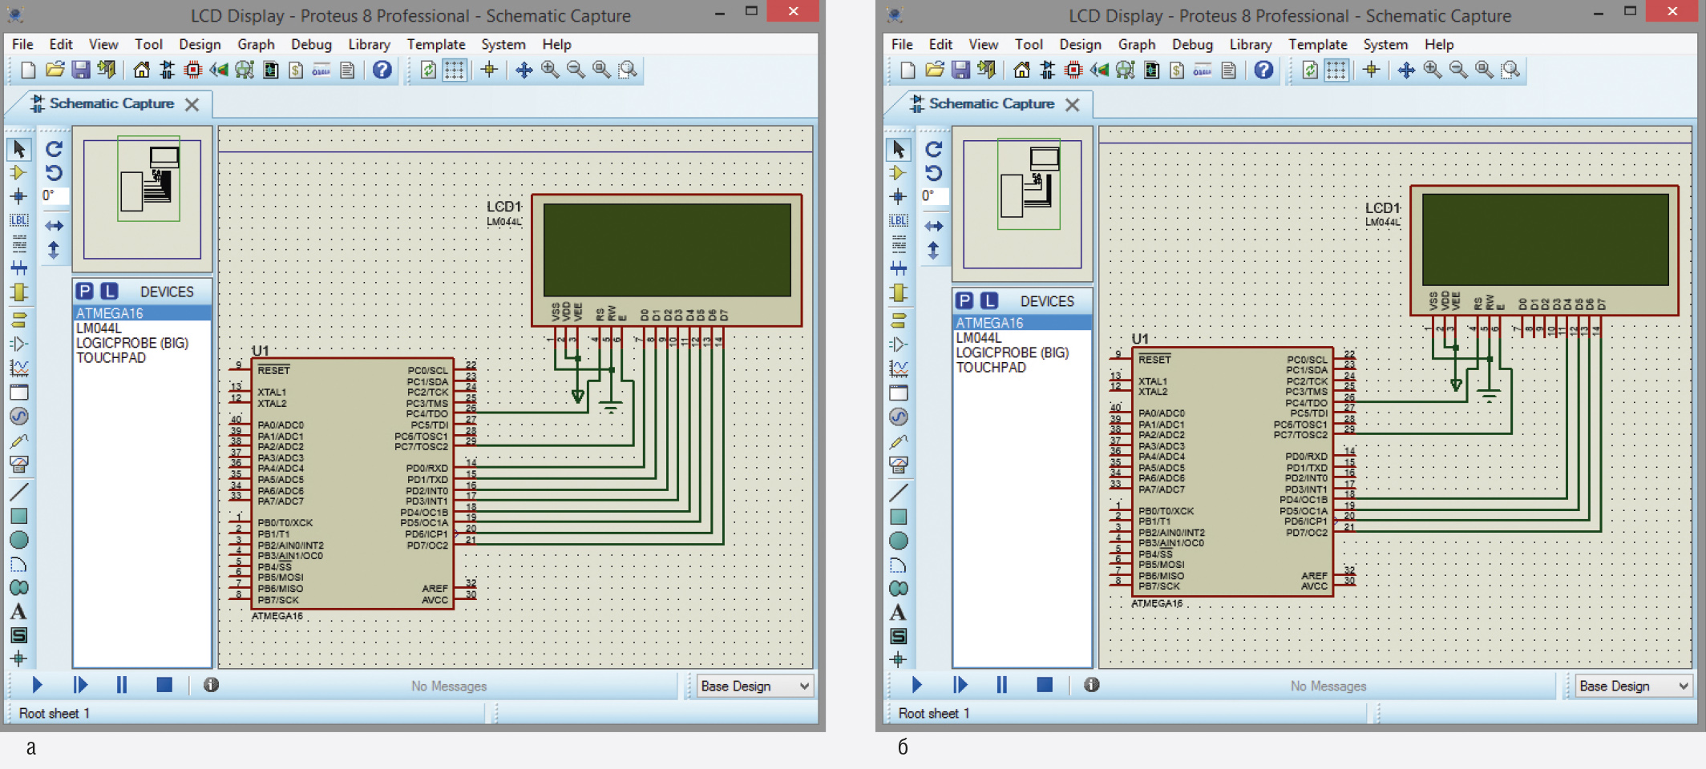Go to Home page icon in left window
The width and height of the screenshot is (1706, 769).
(141, 70)
